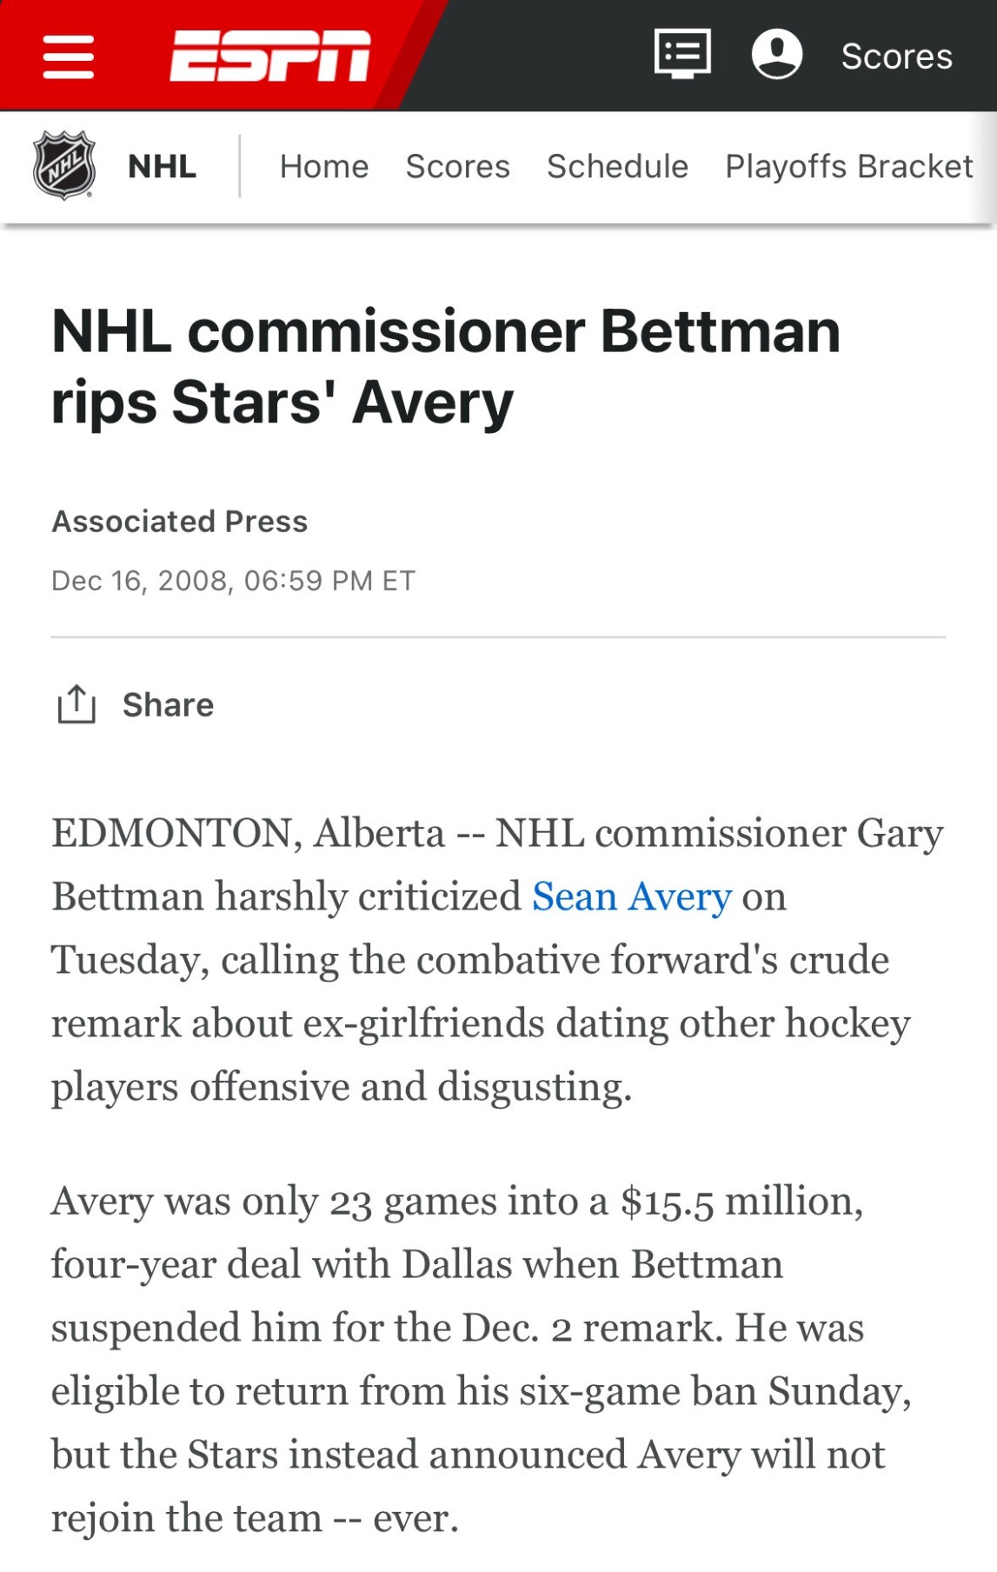
Task: Go to the NHL Home tab
Action: (x=324, y=166)
